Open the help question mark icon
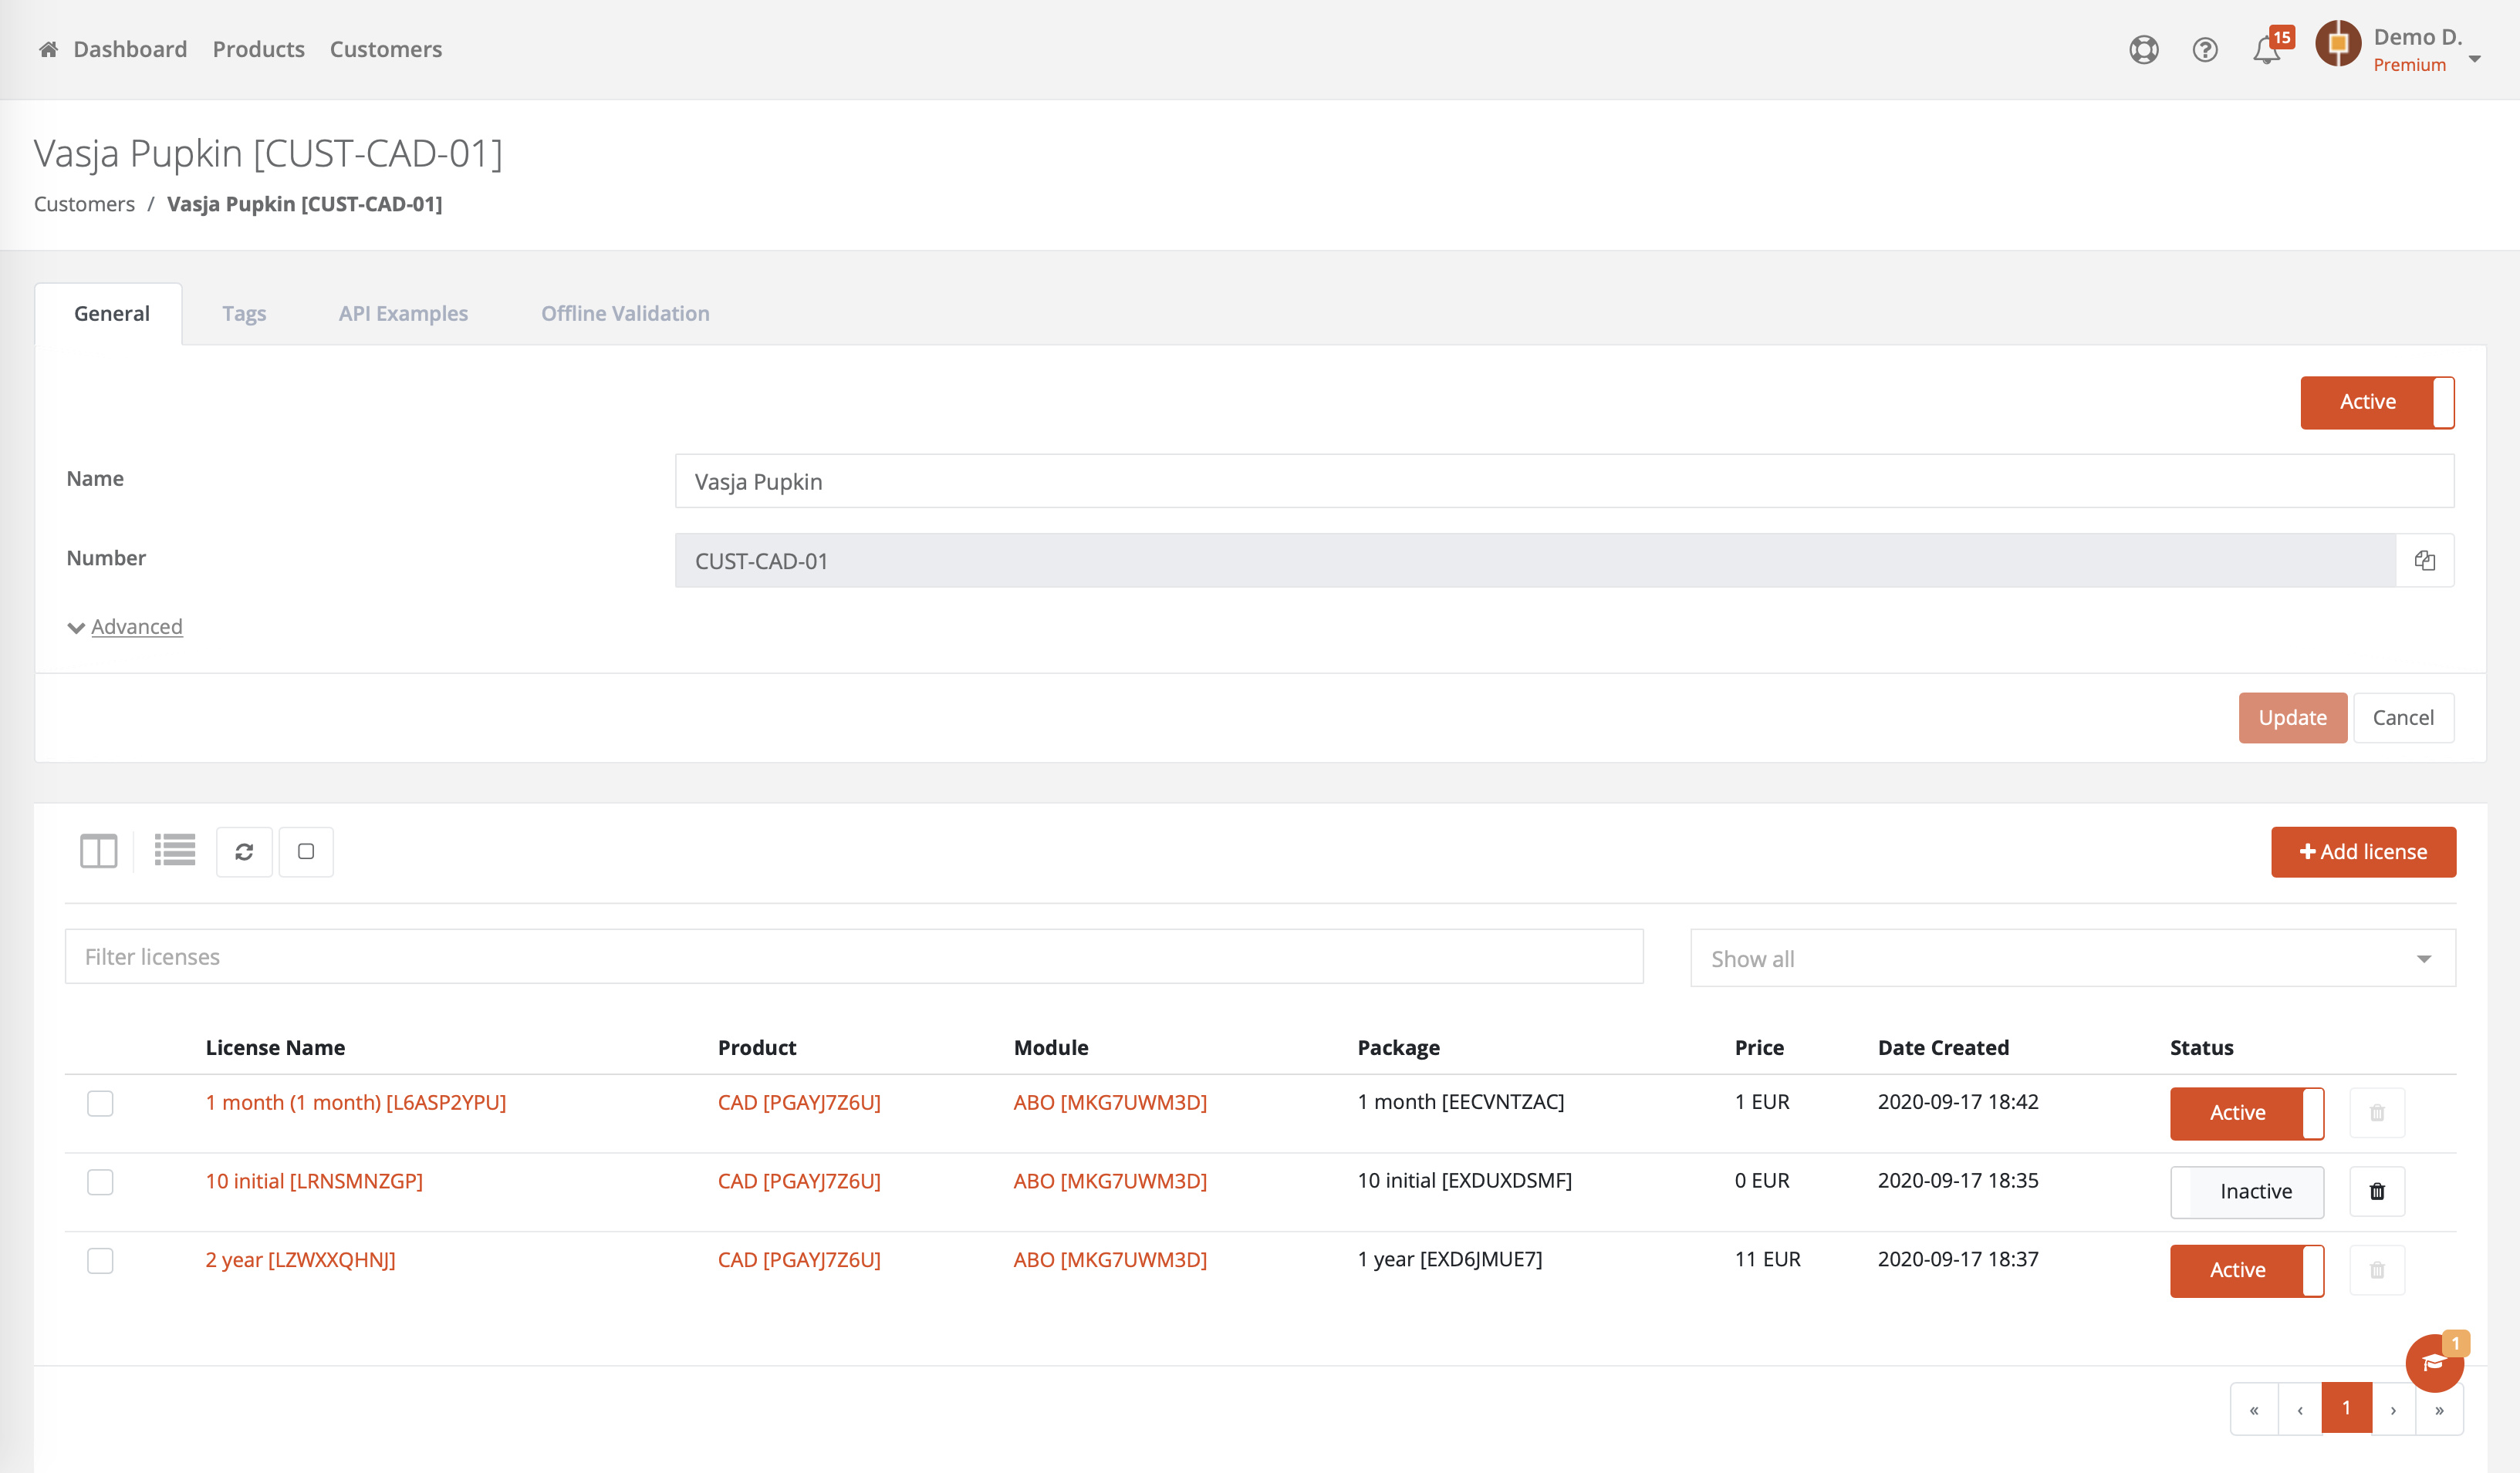Viewport: 2520px width, 1473px height. point(2205,50)
